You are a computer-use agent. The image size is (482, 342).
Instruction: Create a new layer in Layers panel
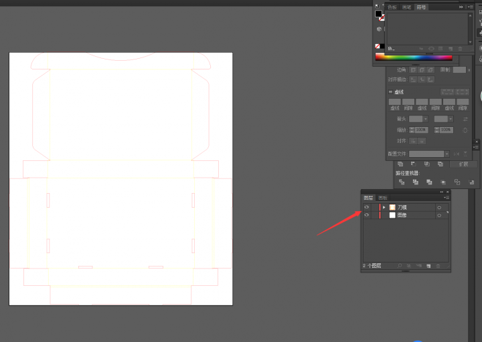coord(428,266)
